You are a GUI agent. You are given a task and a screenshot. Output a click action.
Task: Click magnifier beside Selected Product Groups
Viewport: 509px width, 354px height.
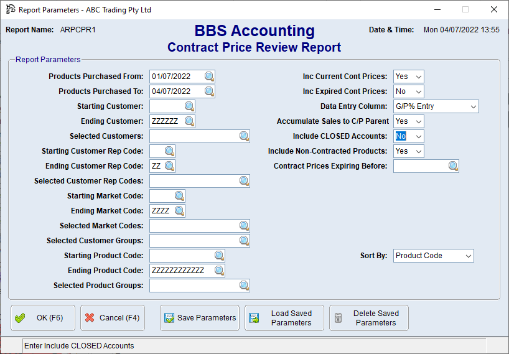[244, 286]
